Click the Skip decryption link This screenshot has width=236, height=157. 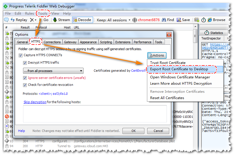35,102
